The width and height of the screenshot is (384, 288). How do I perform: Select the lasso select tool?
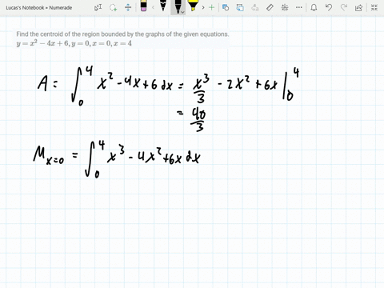(x=113, y=7)
